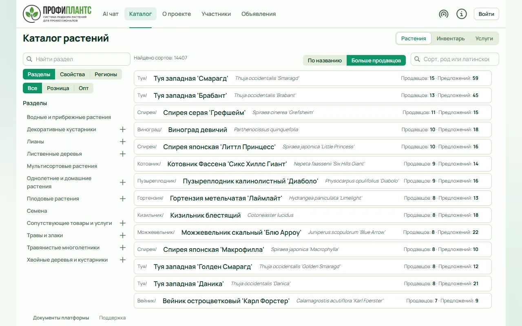Image resolution: width=522 pixels, height=326 pixels.
Task: Switch the catalog to Инвентарь
Action: (x=451, y=38)
